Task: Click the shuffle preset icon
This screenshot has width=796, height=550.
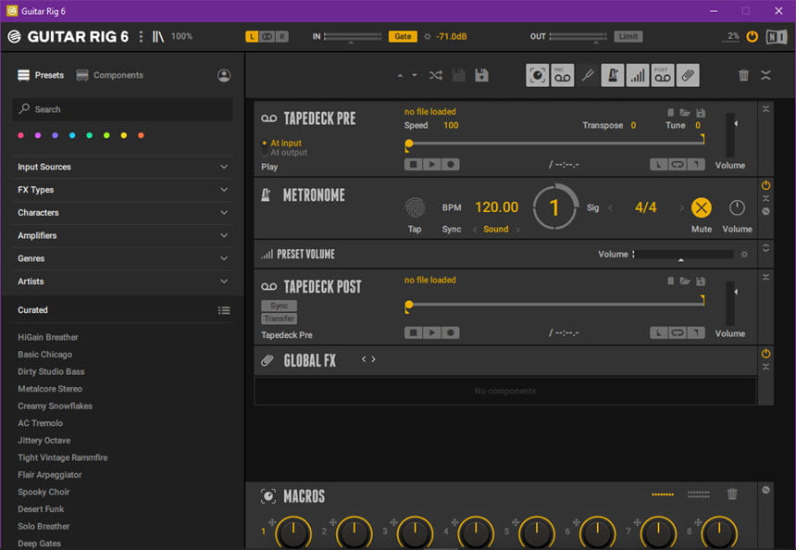Action: pyautogui.click(x=436, y=76)
